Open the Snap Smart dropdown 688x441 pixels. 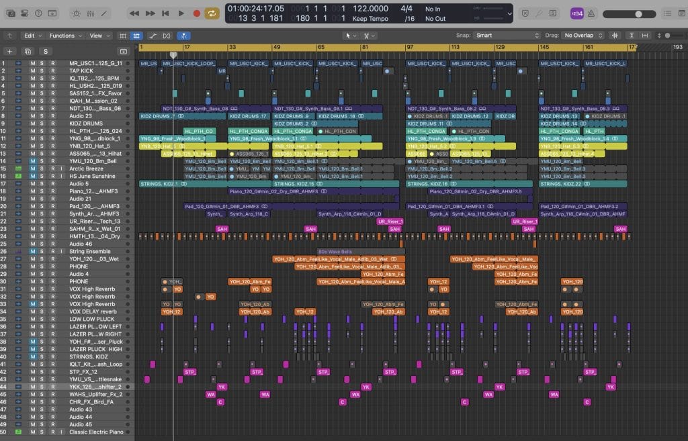coord(507,36)
